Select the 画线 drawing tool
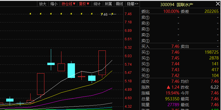The width and height of the screenshot is (221, 110). click(x=119, y=4)
